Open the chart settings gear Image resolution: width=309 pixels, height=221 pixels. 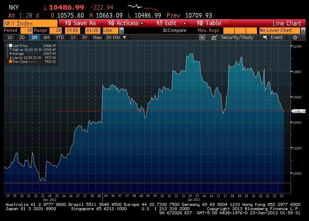tap(295, 38)
